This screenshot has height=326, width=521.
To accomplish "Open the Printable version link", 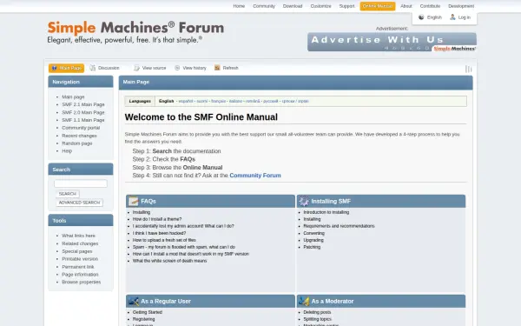I will 80,259.
